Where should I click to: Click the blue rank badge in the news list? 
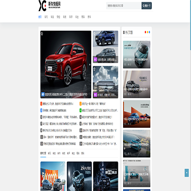click(x=41, y=110)
